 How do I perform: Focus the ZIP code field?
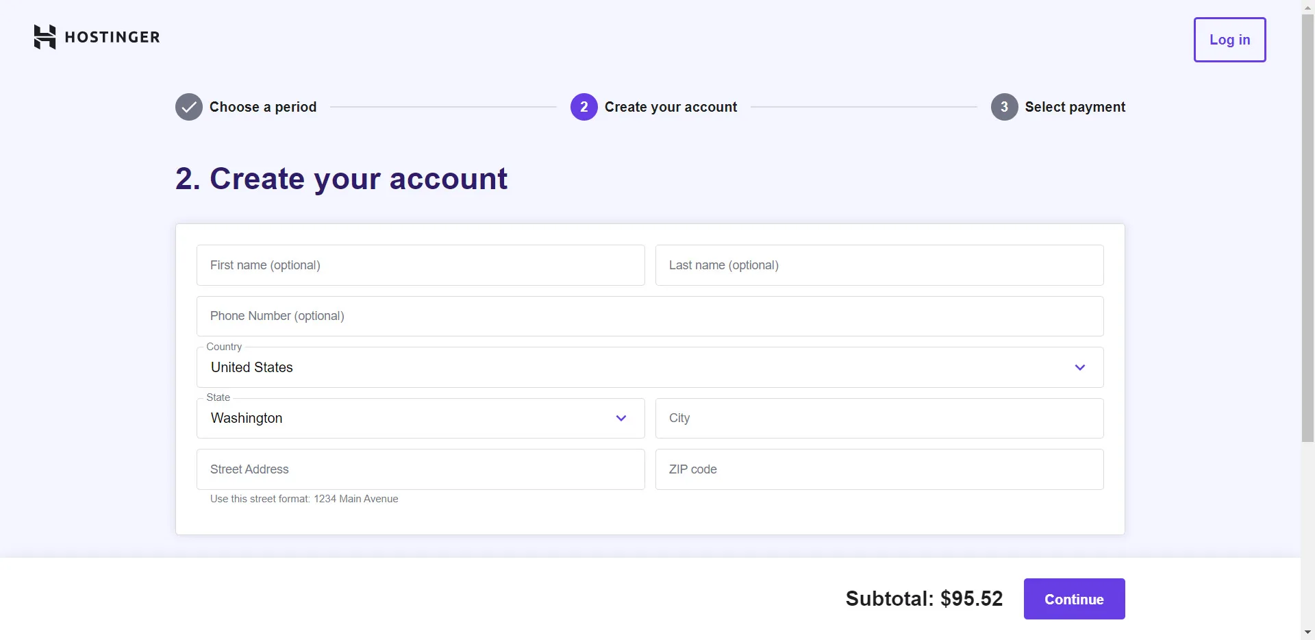pyautogui.click(x=879, y=469)
